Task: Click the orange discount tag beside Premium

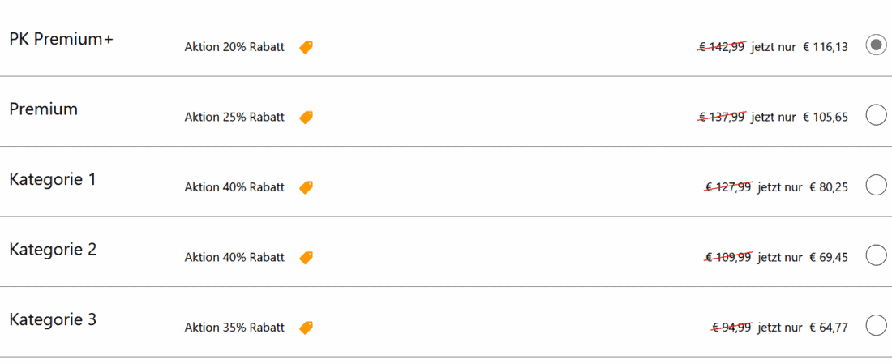Action: pyautogui.click(x=306, y=118)
